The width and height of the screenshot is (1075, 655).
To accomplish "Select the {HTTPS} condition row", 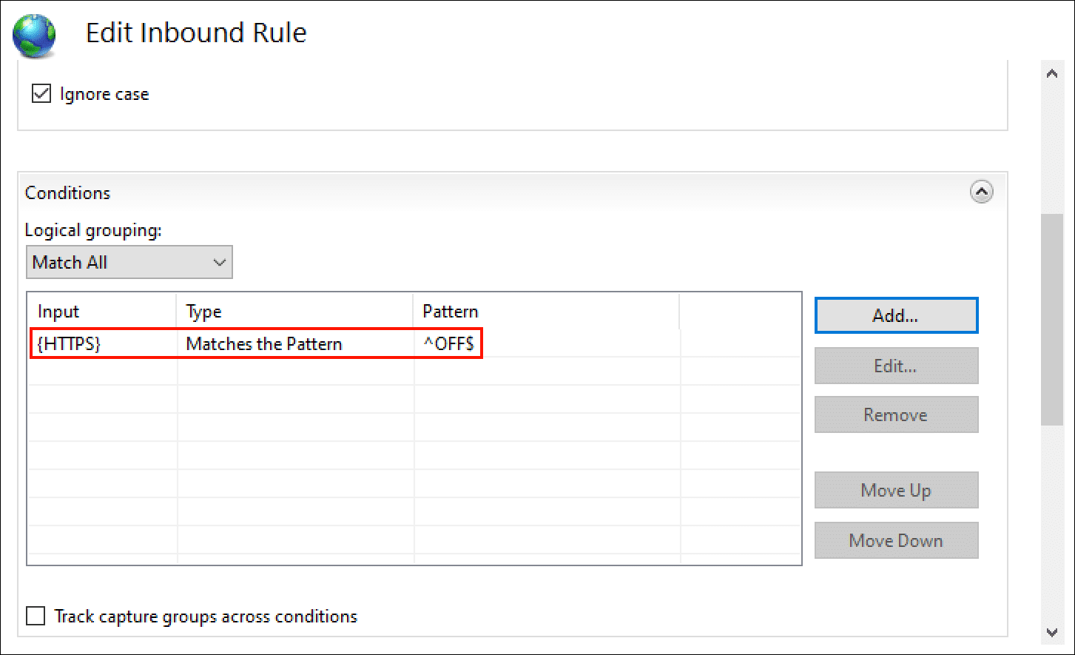I will [70, 343].
